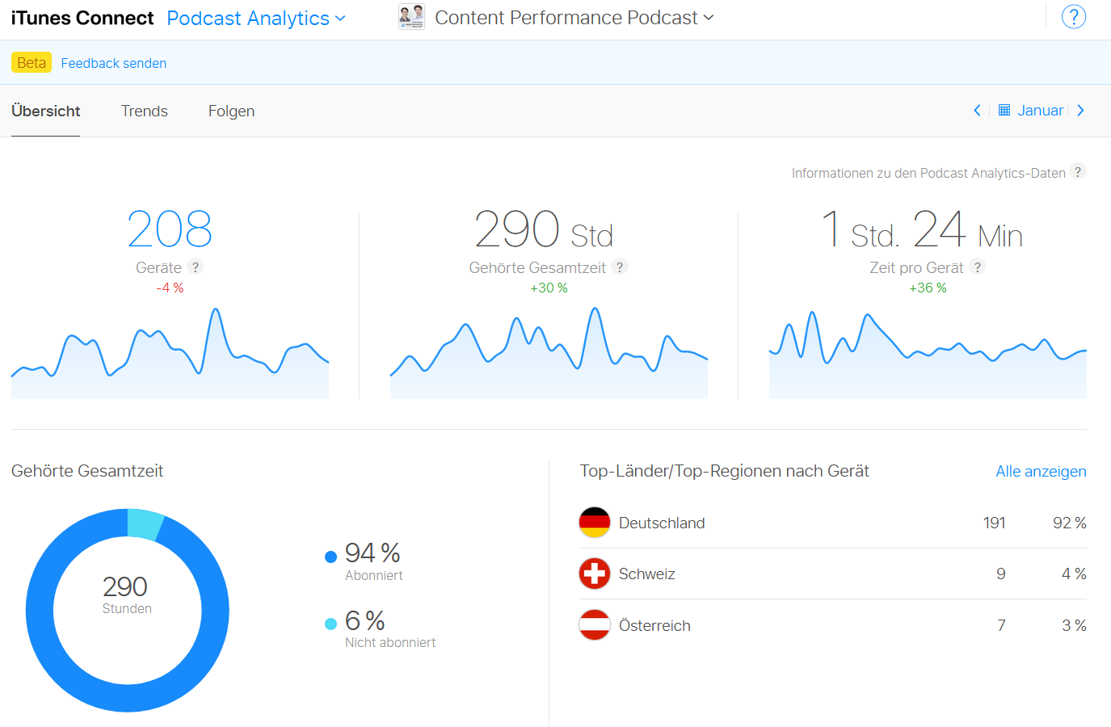1111x727 pixels.
Task: Click the 94 % Abonniert value
Action: 372,553
